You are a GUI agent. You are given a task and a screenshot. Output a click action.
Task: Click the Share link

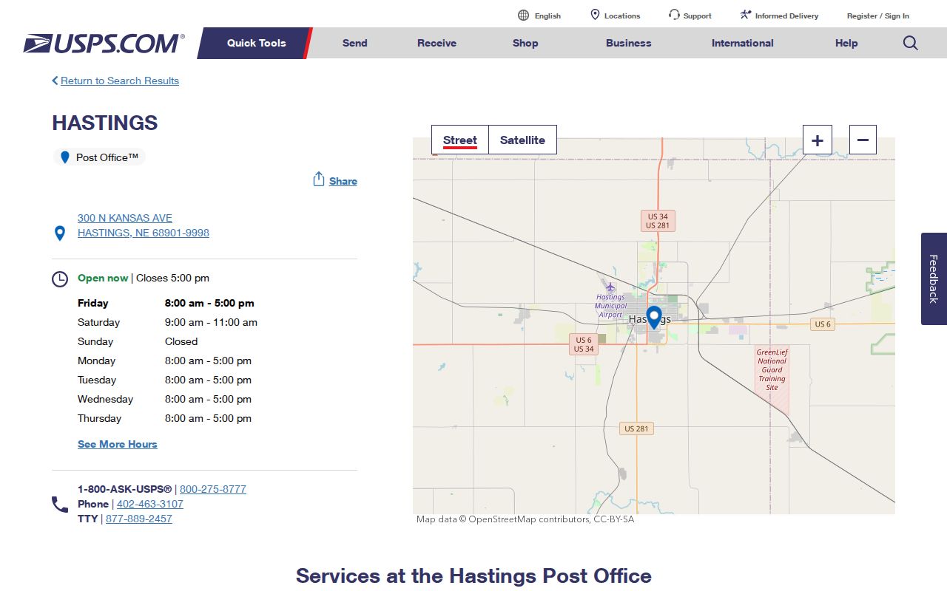click(x=343, y=181)
